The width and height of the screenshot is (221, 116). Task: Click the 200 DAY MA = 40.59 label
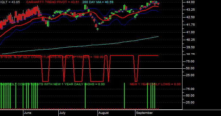coord(98,2)
